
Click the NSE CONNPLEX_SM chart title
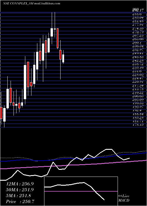(18, 4)
